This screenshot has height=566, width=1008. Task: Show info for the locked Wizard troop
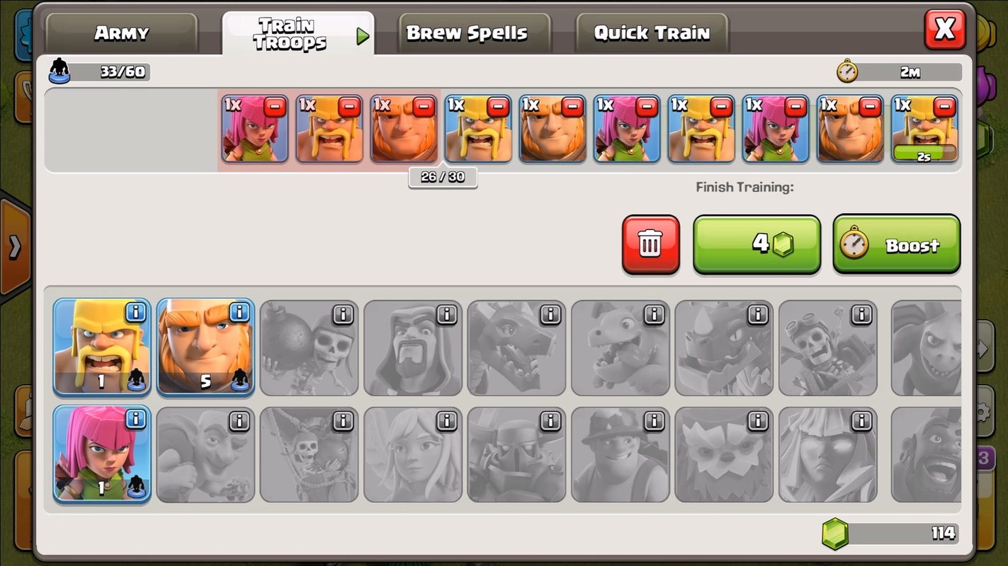click(x=446, y=314)
